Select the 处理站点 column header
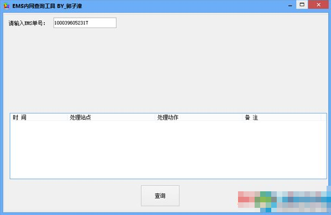Screen dimensions: 331x215 tap(111, 117)
